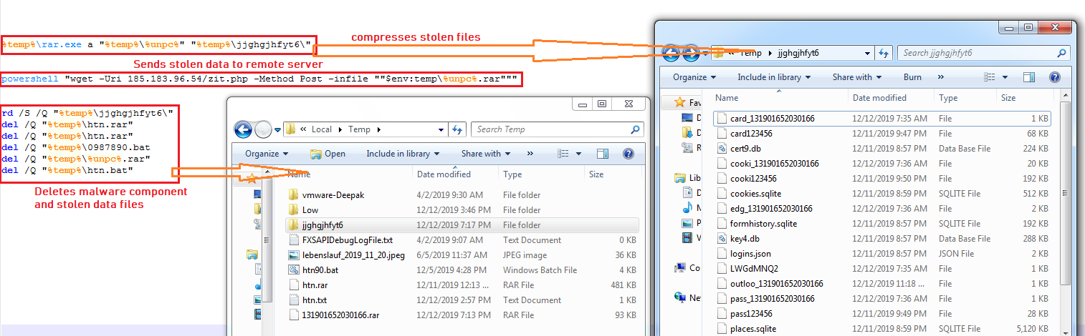Open Organize menu in Local Temp window
The width and height of the screenshot is (1085, 336).
coord(266,154)
